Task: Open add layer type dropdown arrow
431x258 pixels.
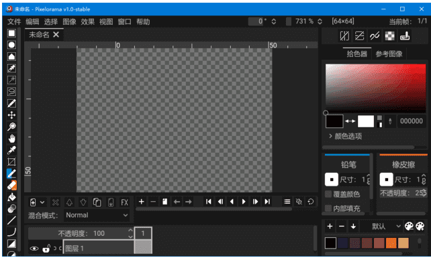Action: click(x=42, y=202)
